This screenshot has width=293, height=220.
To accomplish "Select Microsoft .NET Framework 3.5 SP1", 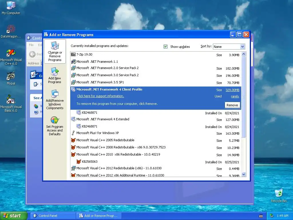I will click(x=156, y=82).
